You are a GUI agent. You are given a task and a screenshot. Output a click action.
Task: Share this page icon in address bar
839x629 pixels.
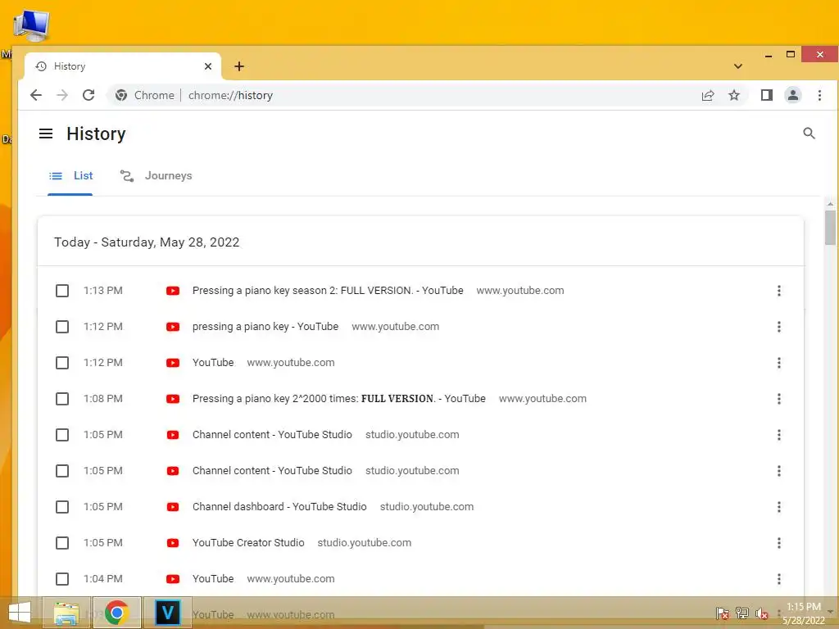[x=707, y=95]
